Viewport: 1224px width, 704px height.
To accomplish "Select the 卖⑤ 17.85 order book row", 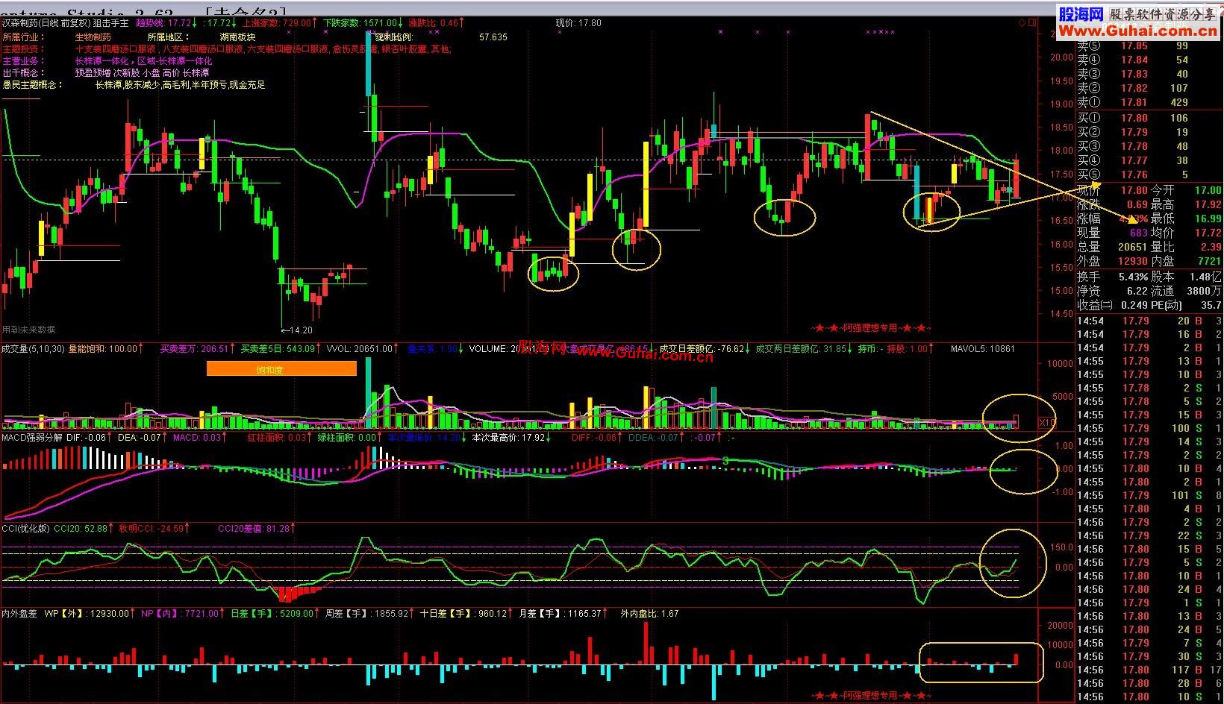I will [x=1149, y=45].
